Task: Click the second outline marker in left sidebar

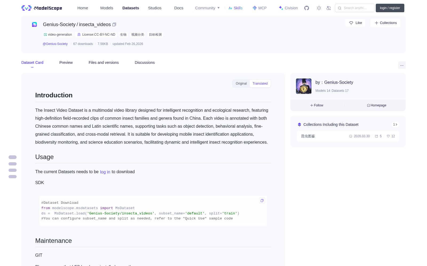Action: (x=13, y=164)
